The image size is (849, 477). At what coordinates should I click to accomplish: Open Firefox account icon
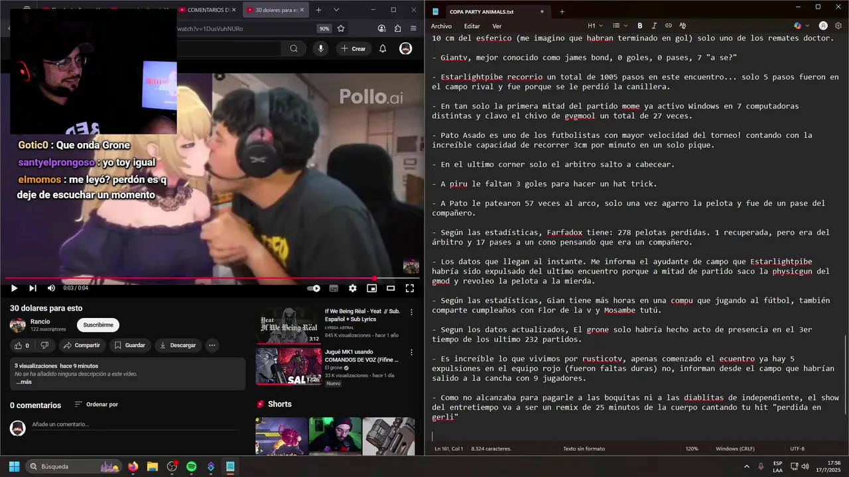(x=381, y=28)
